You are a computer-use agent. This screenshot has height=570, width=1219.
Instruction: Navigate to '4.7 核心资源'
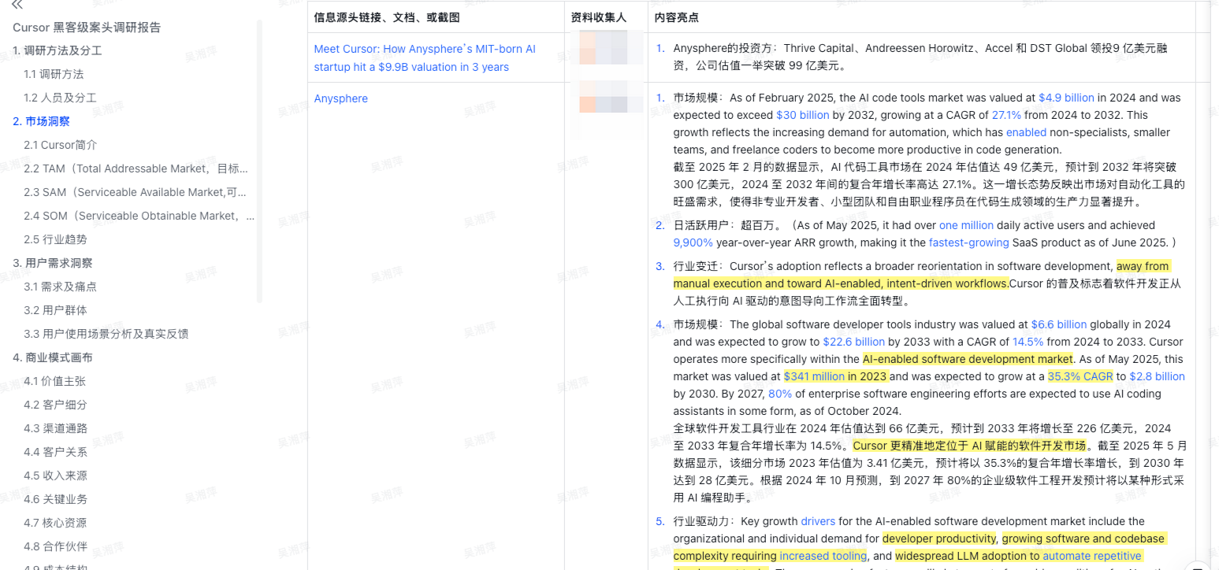point(55,523)
